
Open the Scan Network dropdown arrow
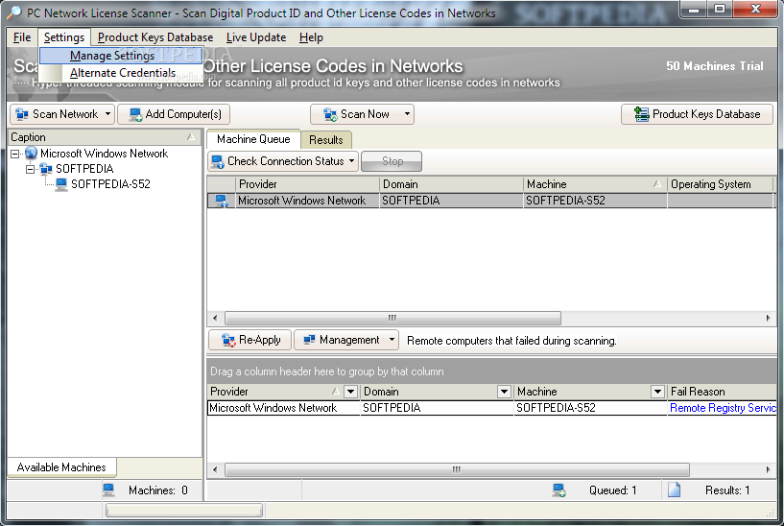point(107,114)
